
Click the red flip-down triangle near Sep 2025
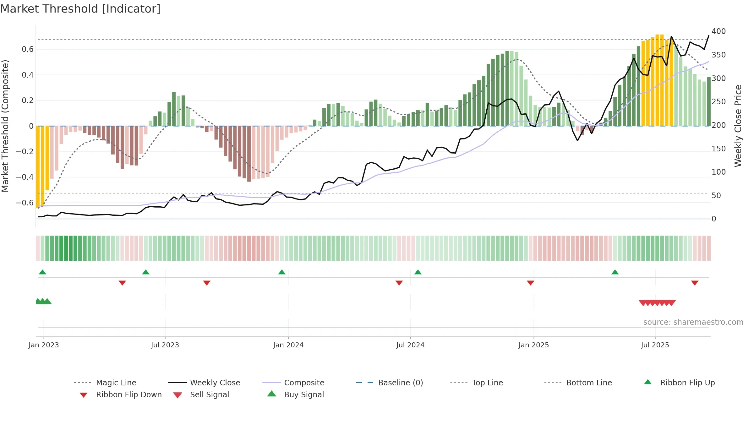click(x=695, y=283)
